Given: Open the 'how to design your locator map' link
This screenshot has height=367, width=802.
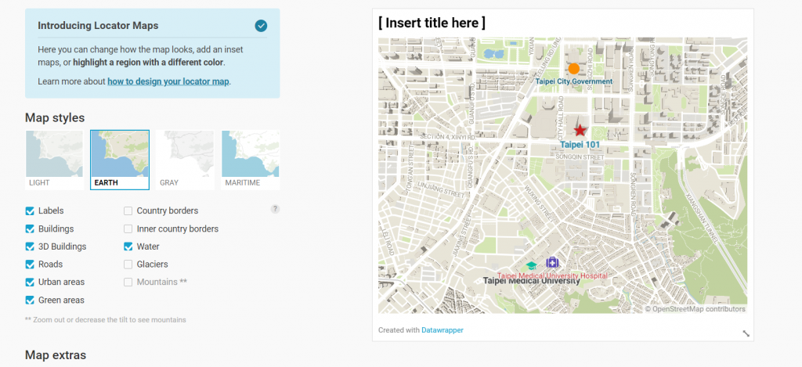Looking at the screenshot, I should point(168,81).
